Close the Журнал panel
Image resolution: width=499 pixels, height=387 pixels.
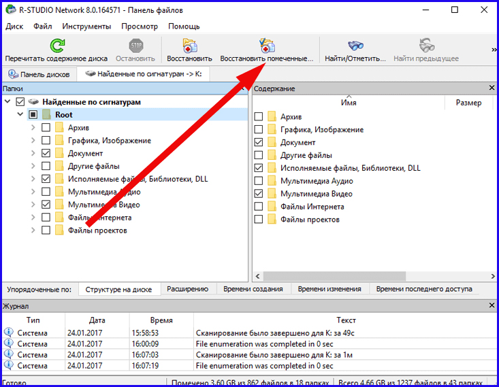point(492,305)
